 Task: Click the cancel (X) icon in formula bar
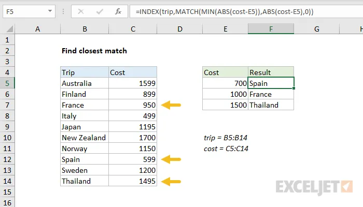(81, 10)
